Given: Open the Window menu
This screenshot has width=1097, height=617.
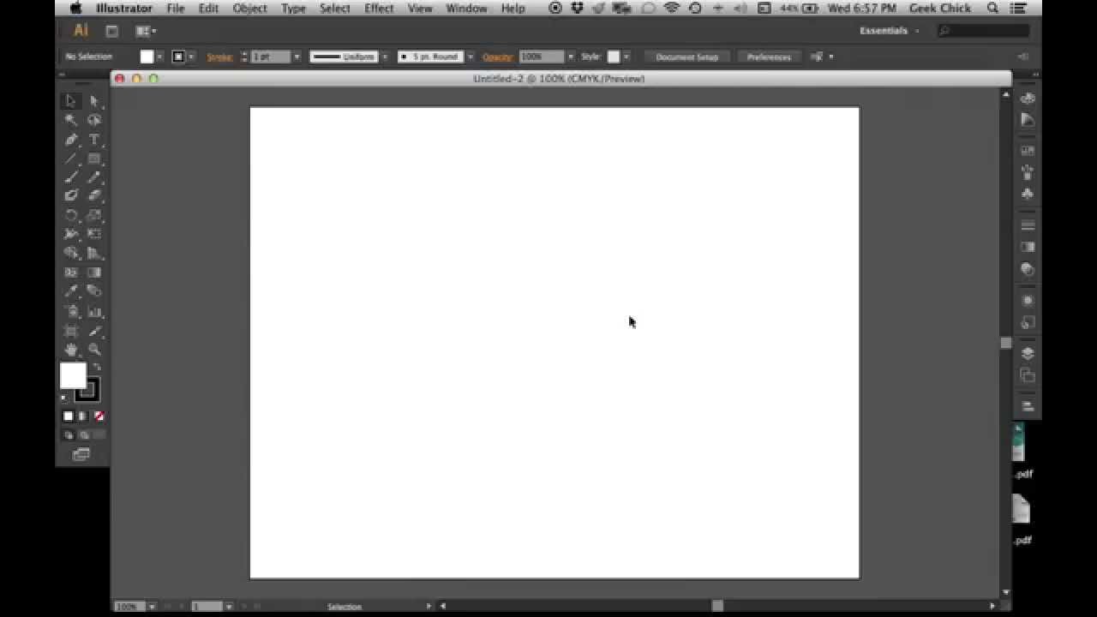Looking at the screenshot, I should [x=467, y=9].
